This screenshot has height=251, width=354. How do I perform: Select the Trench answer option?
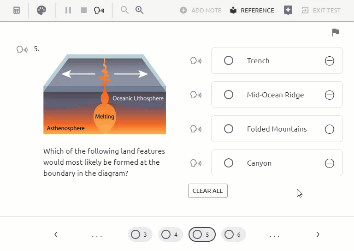click(x=229, y=60)
